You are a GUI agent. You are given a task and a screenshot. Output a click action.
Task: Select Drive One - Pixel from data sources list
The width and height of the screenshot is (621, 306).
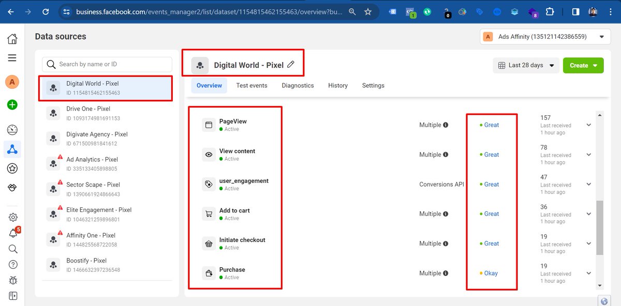[x=85, y=112]
